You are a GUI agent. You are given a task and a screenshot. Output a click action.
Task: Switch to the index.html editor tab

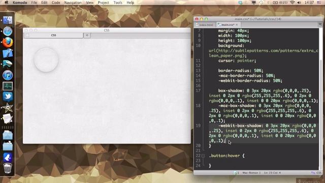pos(205,25)
